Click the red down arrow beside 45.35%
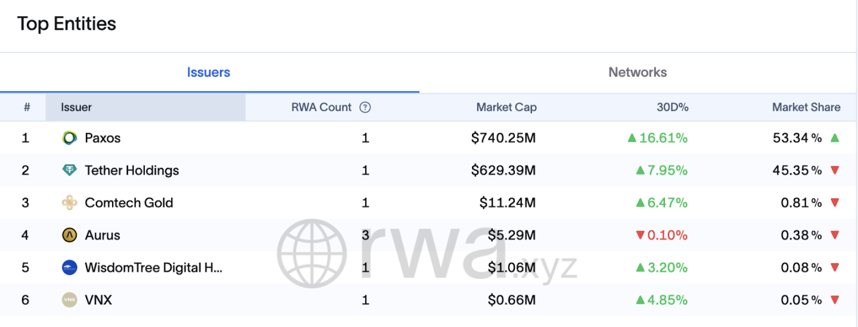The width and height of the screenshot is (858, 327). tap(835, 171)
